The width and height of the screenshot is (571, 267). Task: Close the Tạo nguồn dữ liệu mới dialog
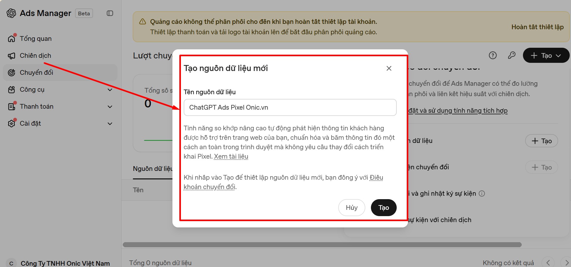tap(389, 68)
